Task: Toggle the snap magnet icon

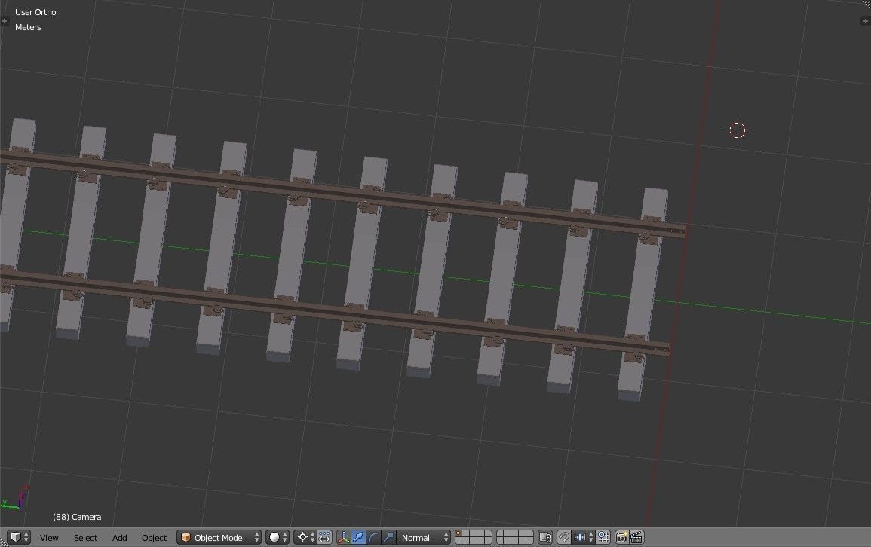Action: [x=564, y=537]
